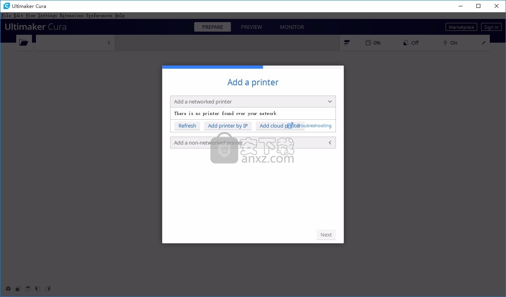Screen dimensions: 506x297
Task: Switch to front view cube icon
Action: point(18,289)
